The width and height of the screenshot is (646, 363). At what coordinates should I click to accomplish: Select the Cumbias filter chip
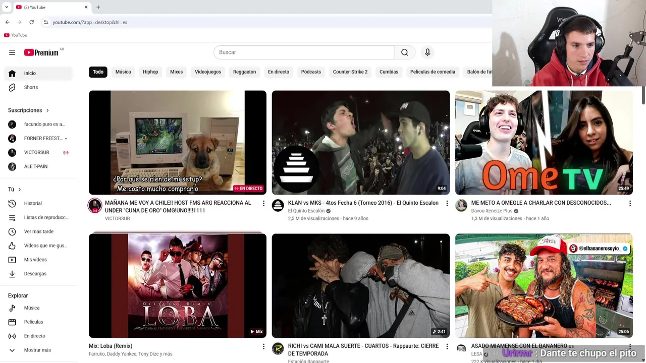pos(389,72)
